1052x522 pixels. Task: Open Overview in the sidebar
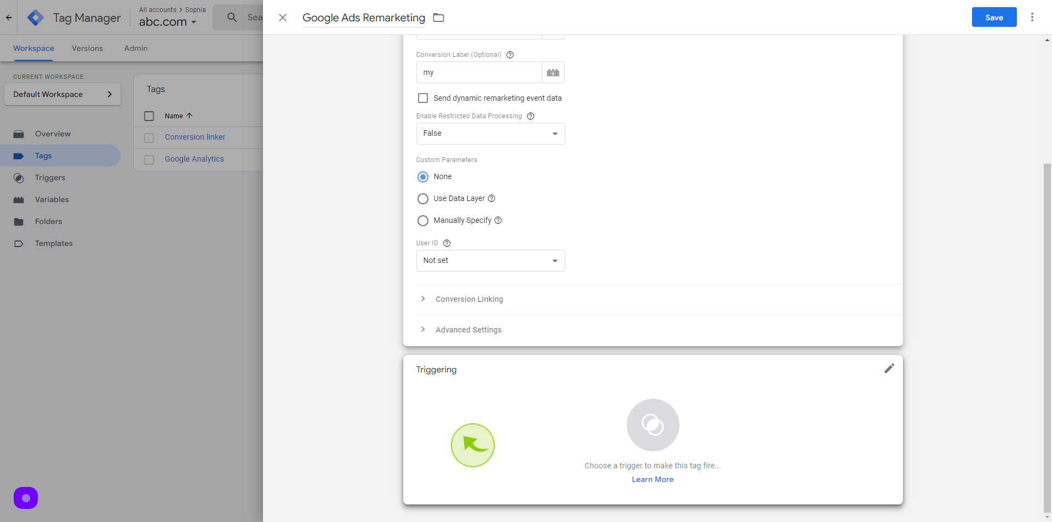point(60,134)
